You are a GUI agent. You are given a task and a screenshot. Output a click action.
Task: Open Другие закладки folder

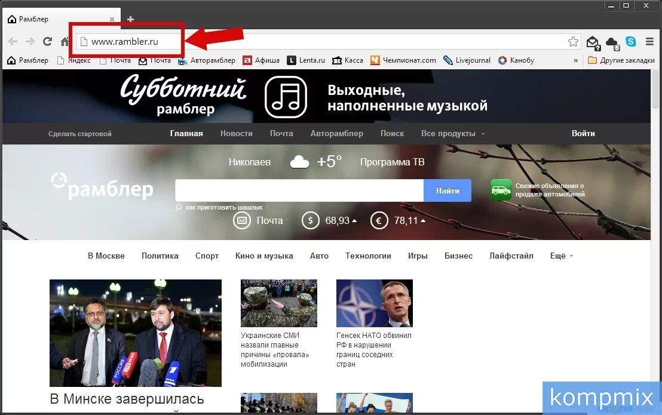tap(621, 60)
